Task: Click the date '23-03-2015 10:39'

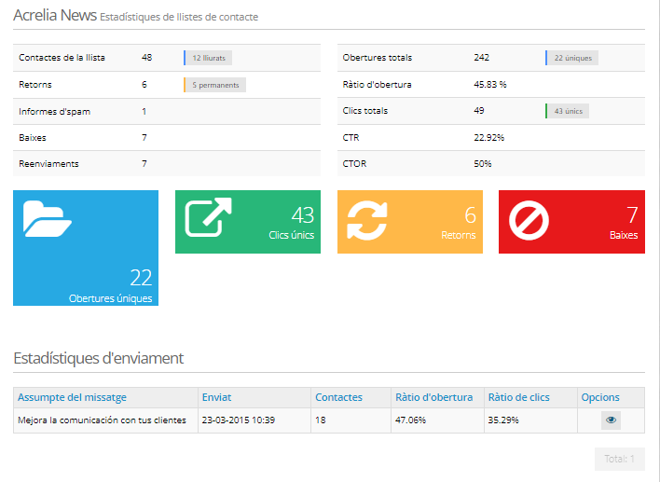Action: pyautogui.click(x=239, y=420)
